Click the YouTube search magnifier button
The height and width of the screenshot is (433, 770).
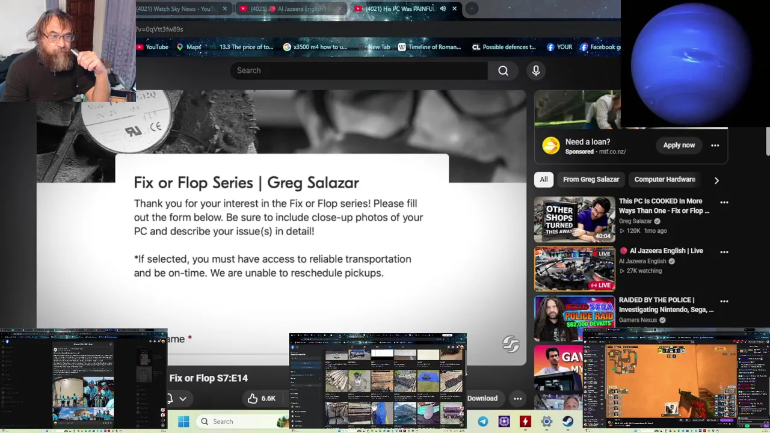503,70
